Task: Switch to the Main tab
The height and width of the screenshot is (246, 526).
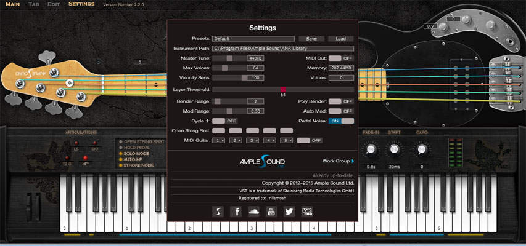Action: pos(12,4)
